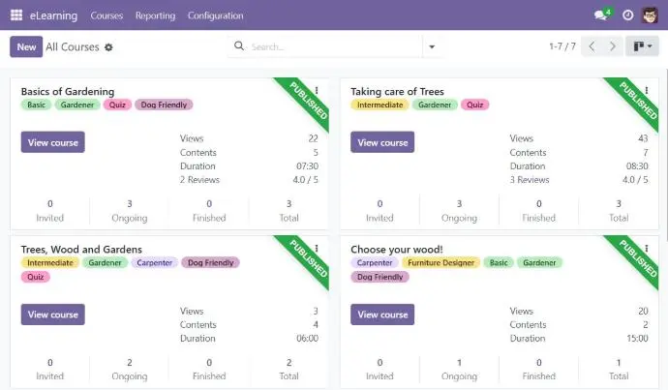
Task: Open the apps grid menu icon
Action: 16,15
